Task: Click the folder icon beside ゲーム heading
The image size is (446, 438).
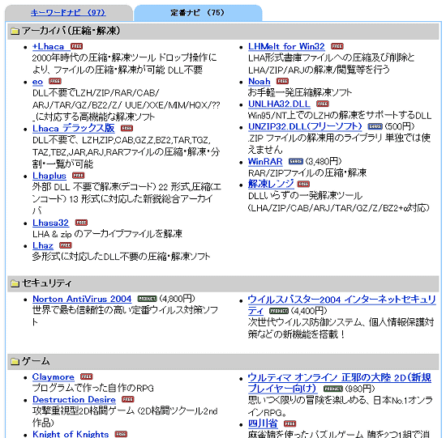Action: 15,361
